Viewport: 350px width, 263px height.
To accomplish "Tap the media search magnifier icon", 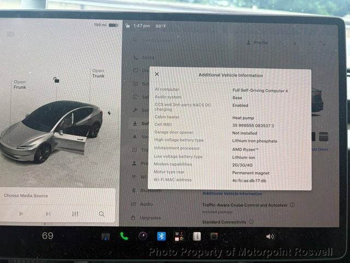I will click(x=102, y=214).
